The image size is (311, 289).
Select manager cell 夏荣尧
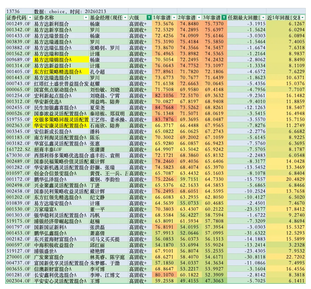[x=108, y=108]
